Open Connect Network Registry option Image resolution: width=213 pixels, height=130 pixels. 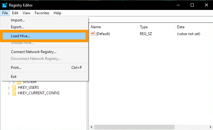(x=33, y=52)
